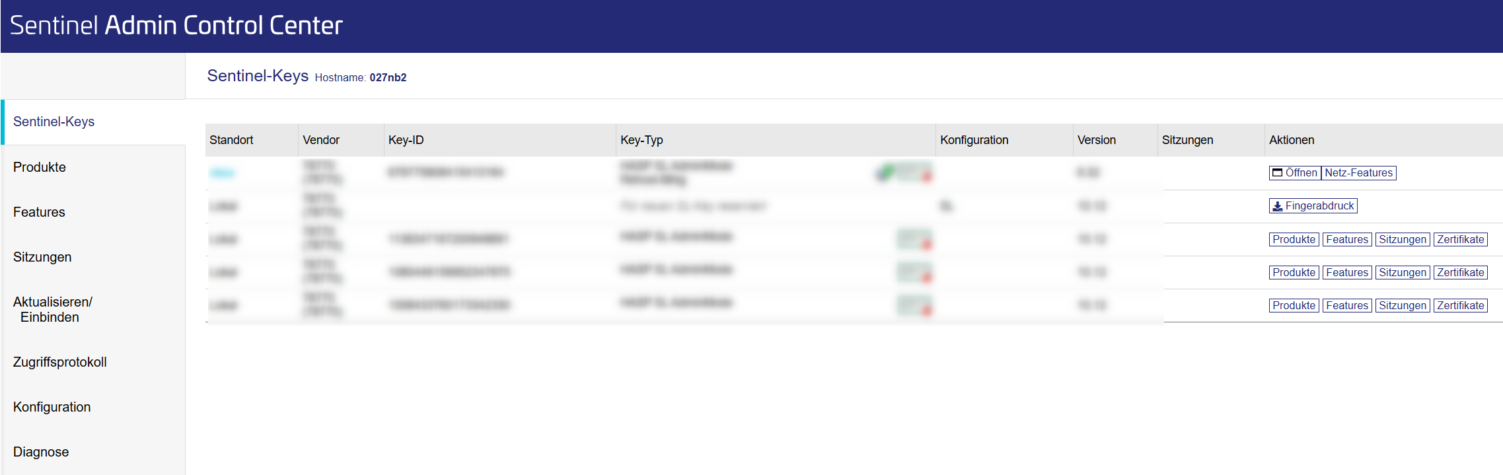
Task: Go to Produkte in the sidebar
Action: pyautogui.click(x=40, y=167)
